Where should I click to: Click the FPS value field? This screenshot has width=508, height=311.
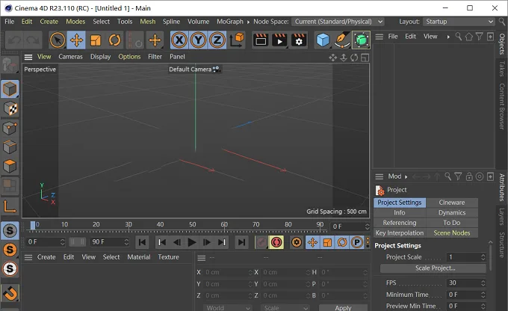tap(466, 283)
